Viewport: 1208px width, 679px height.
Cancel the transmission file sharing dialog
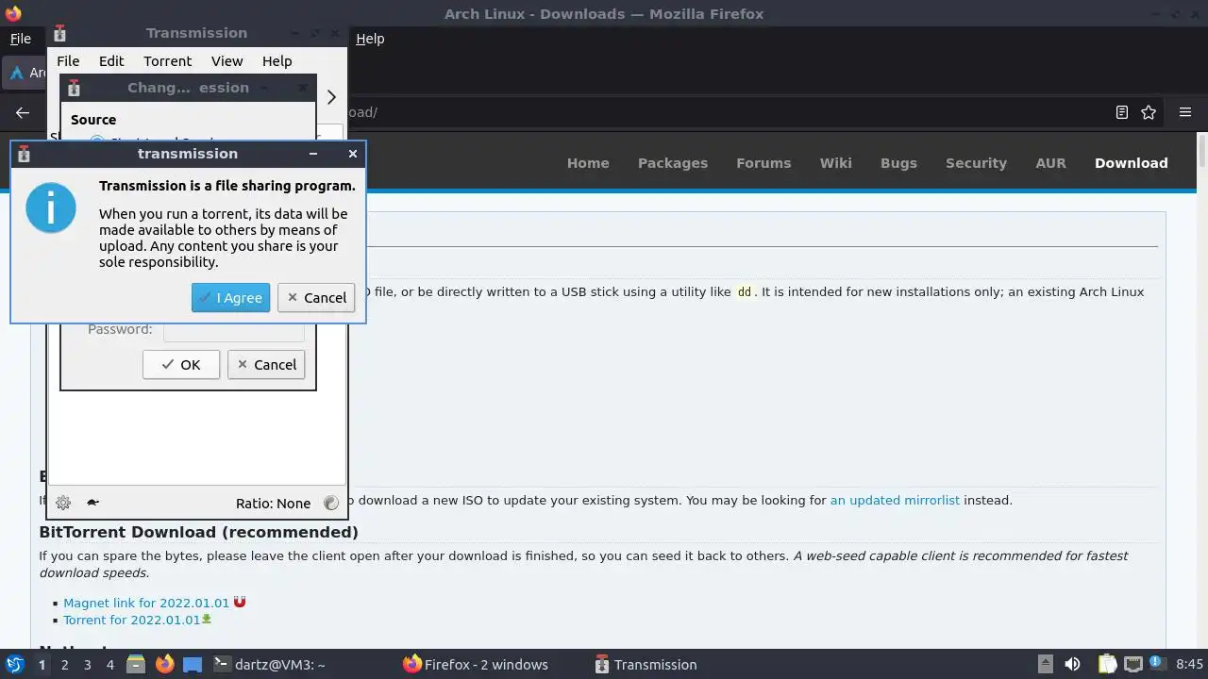coord(316,298)
